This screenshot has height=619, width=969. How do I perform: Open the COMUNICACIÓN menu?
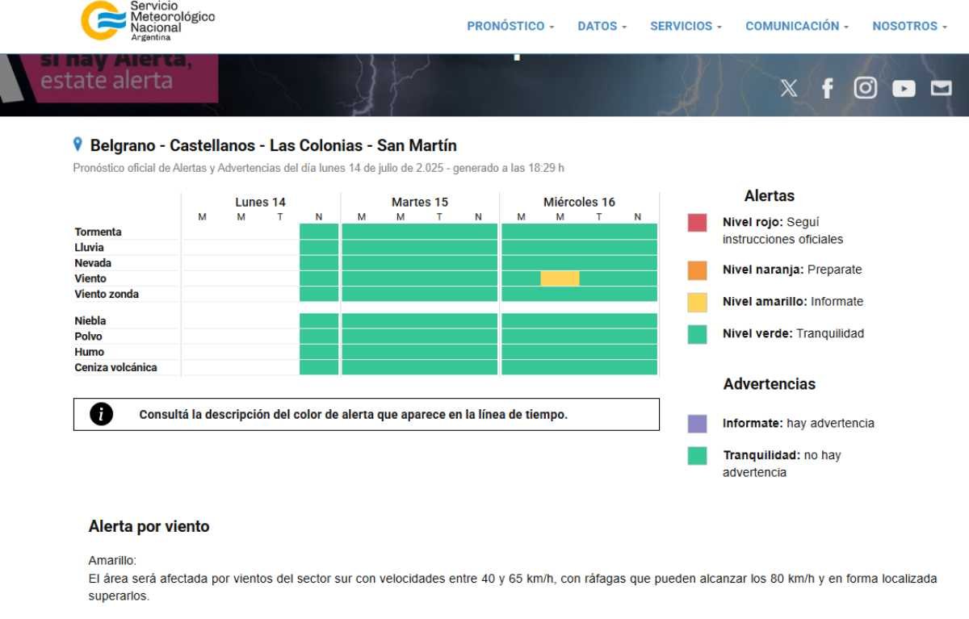pos(796,26)
